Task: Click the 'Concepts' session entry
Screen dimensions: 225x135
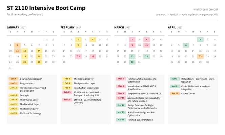Action: (x=24, y=95)
